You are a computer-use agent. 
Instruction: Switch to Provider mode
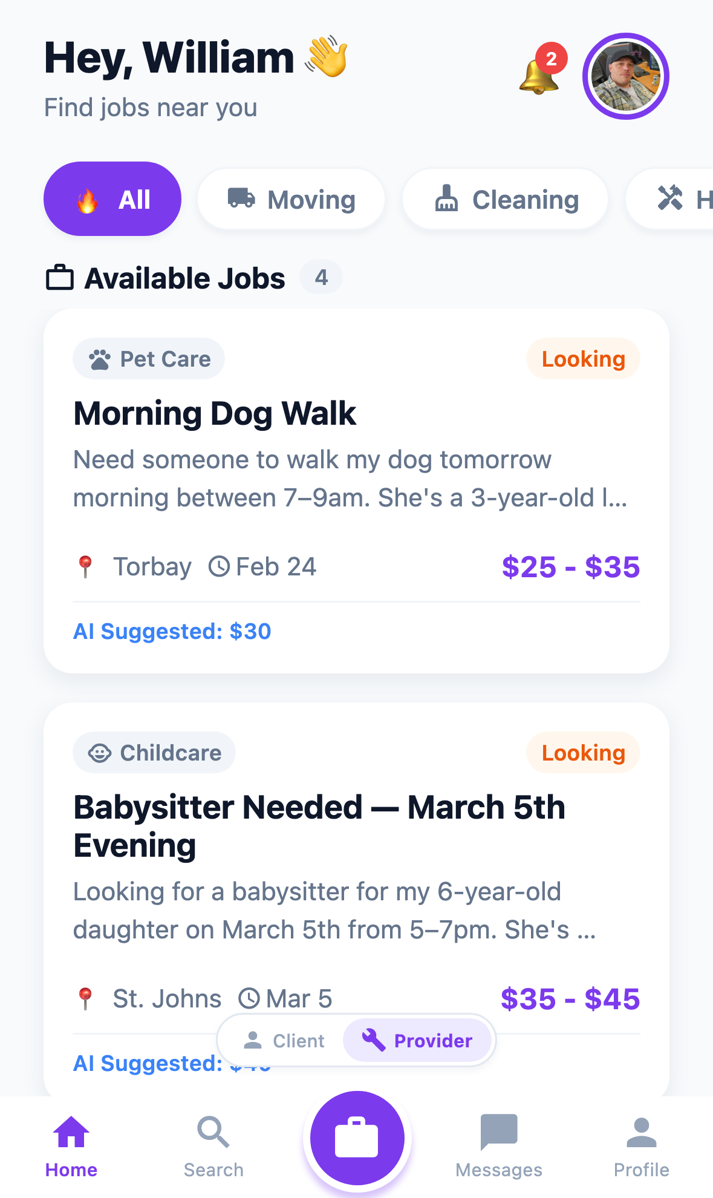417,1041
